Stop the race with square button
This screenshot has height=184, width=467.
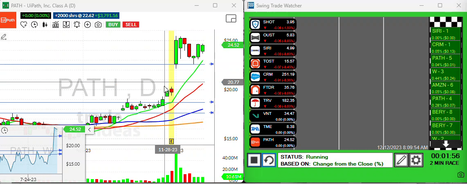click(254, 160)
